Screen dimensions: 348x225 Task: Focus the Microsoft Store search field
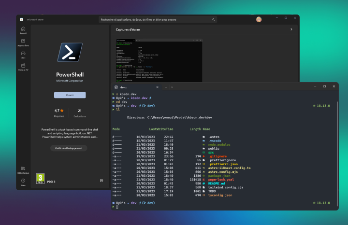pos(158,19)
